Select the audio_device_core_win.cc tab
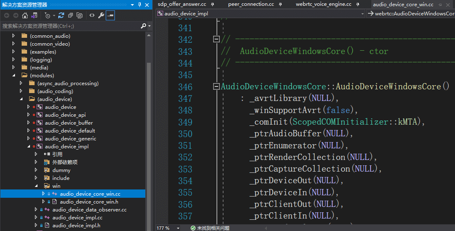The height and width of the screenshot is (231, 455). tap(403, 4)
